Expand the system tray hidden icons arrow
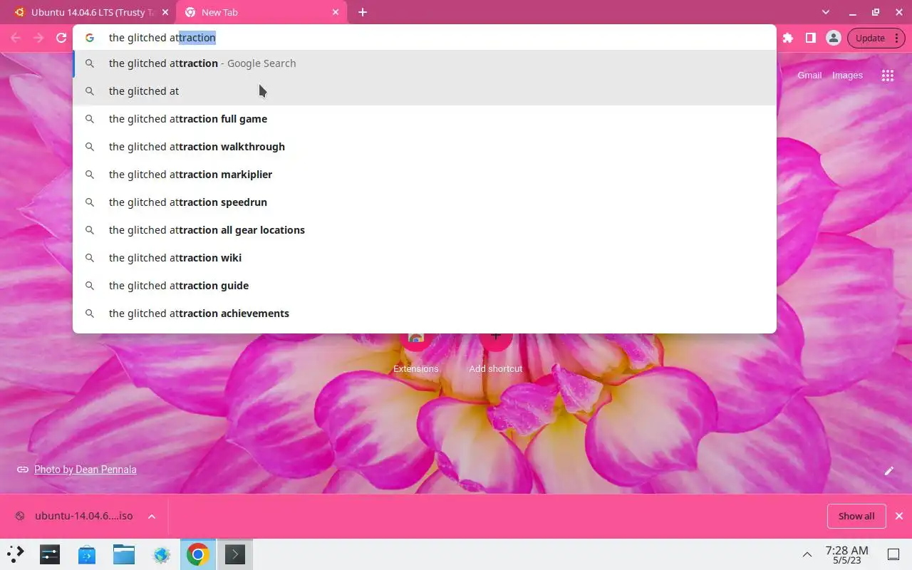The height and width of the screenshot is (570, 912). (x=807, y=554)
